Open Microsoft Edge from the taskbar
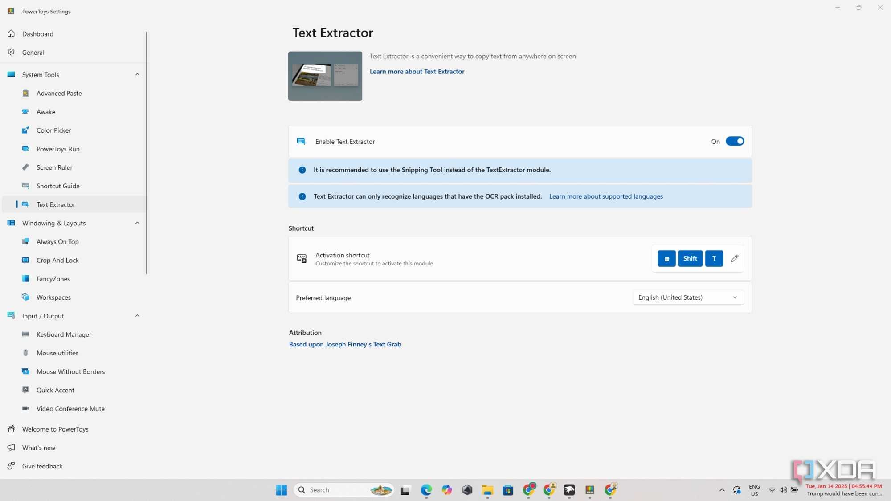Screen dimensions: 891x501 point(426,490)
